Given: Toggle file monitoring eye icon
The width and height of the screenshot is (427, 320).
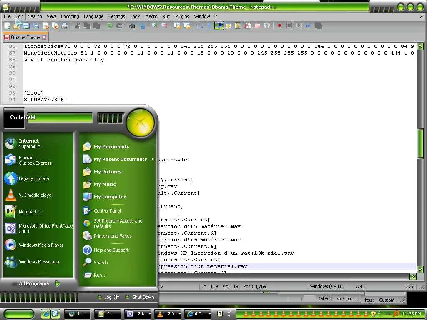Looking at the screenshot, I should coord(267,25).
